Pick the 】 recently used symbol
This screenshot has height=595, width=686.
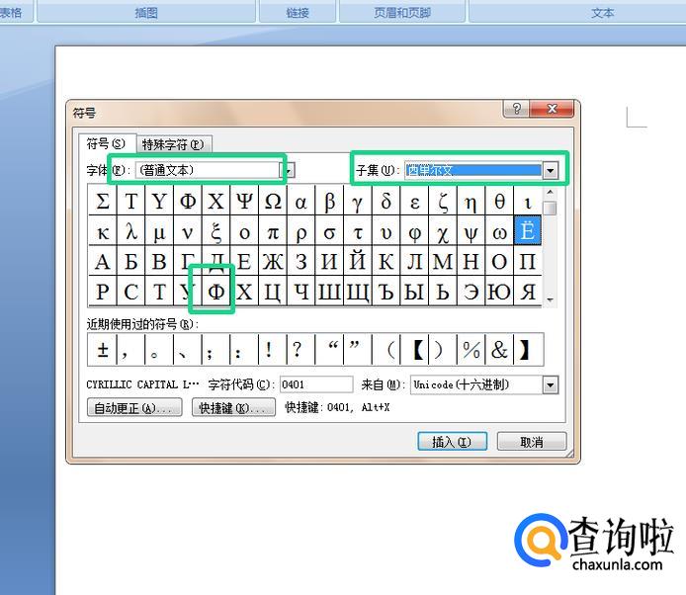coord(528,349)
